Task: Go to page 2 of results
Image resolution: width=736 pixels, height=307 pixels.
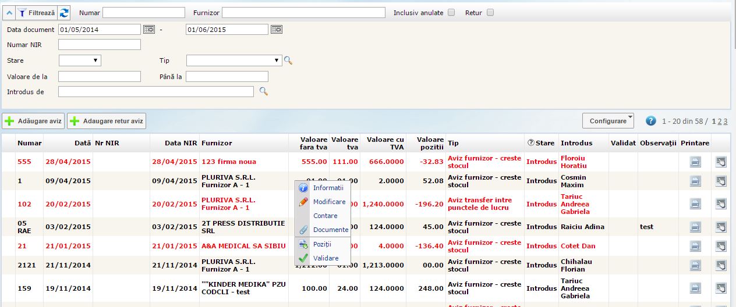Action: tap(720, 122)
